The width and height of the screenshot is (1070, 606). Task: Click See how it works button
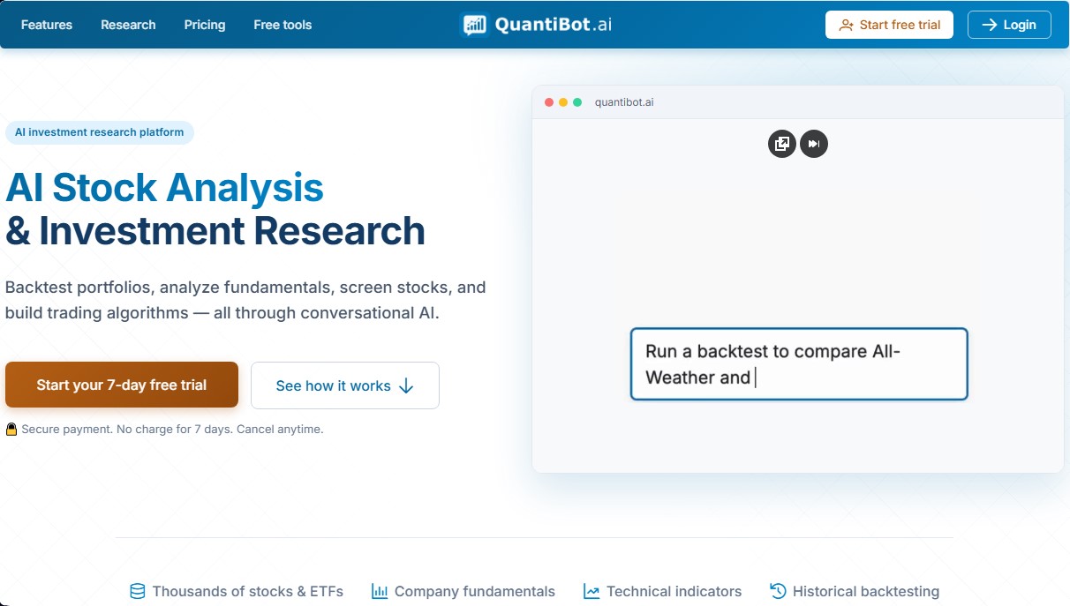(x=345, y=385)
